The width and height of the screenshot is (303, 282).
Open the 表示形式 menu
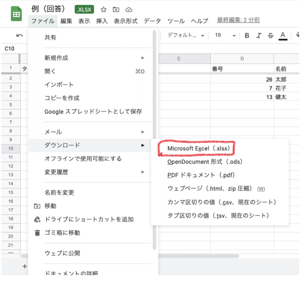tap(126, 21)
